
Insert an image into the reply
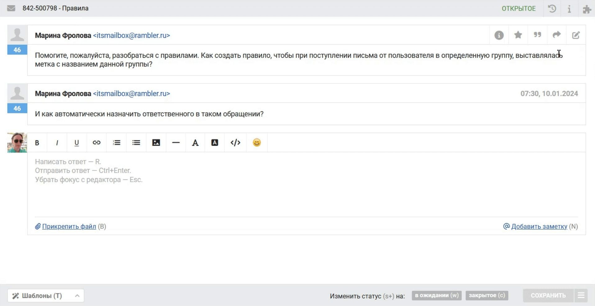click(156, 143)
